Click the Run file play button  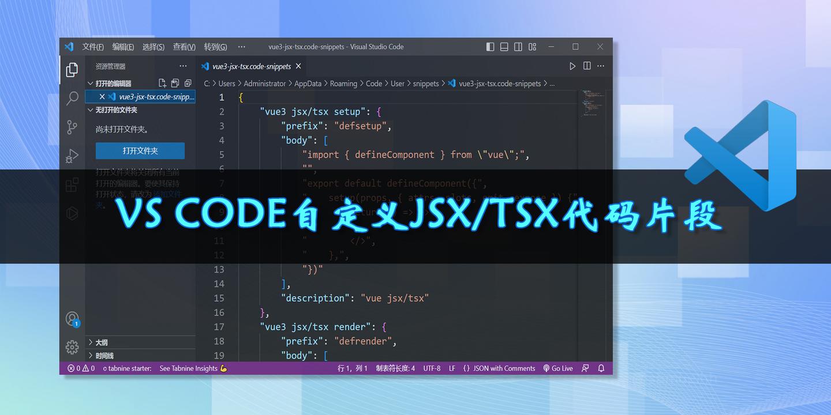572,66
